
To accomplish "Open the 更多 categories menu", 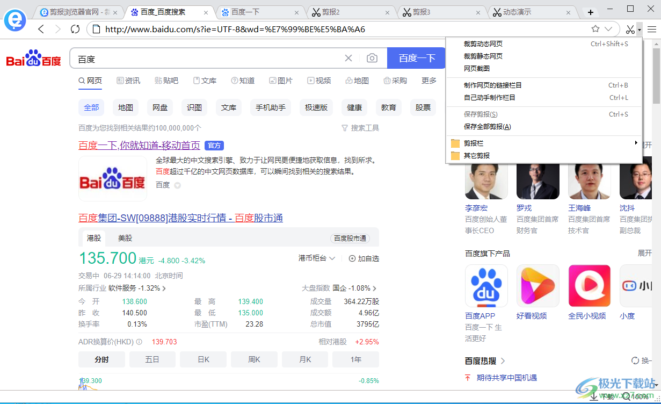I will coord(429,81).
